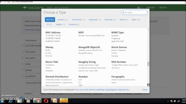Viewport: 186px width, 104px height.
Task: Click the Action Center flag tray icon
Action: click(x=171, y=101)
